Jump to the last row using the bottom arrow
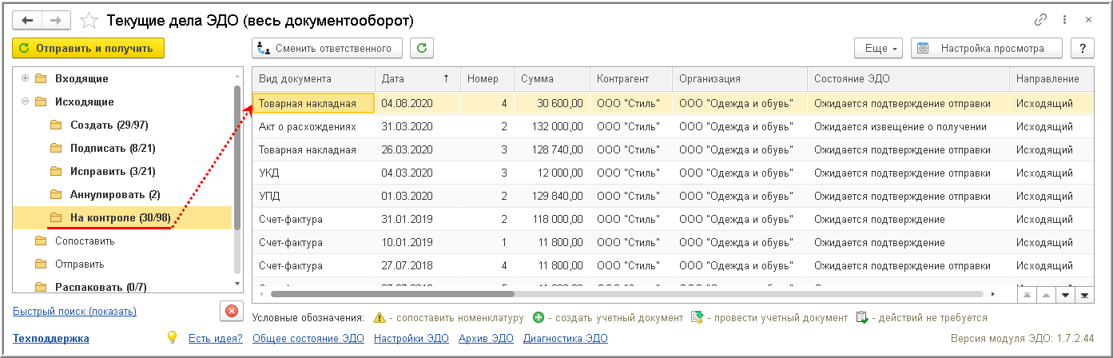The width and height of the screenshot is (1113, 358). (x=1084, y=296)
